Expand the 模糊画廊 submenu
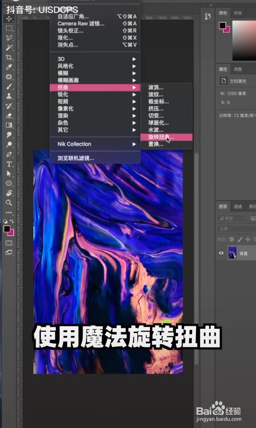The width and height of the screenshot is (256, 428). point(95,80)
